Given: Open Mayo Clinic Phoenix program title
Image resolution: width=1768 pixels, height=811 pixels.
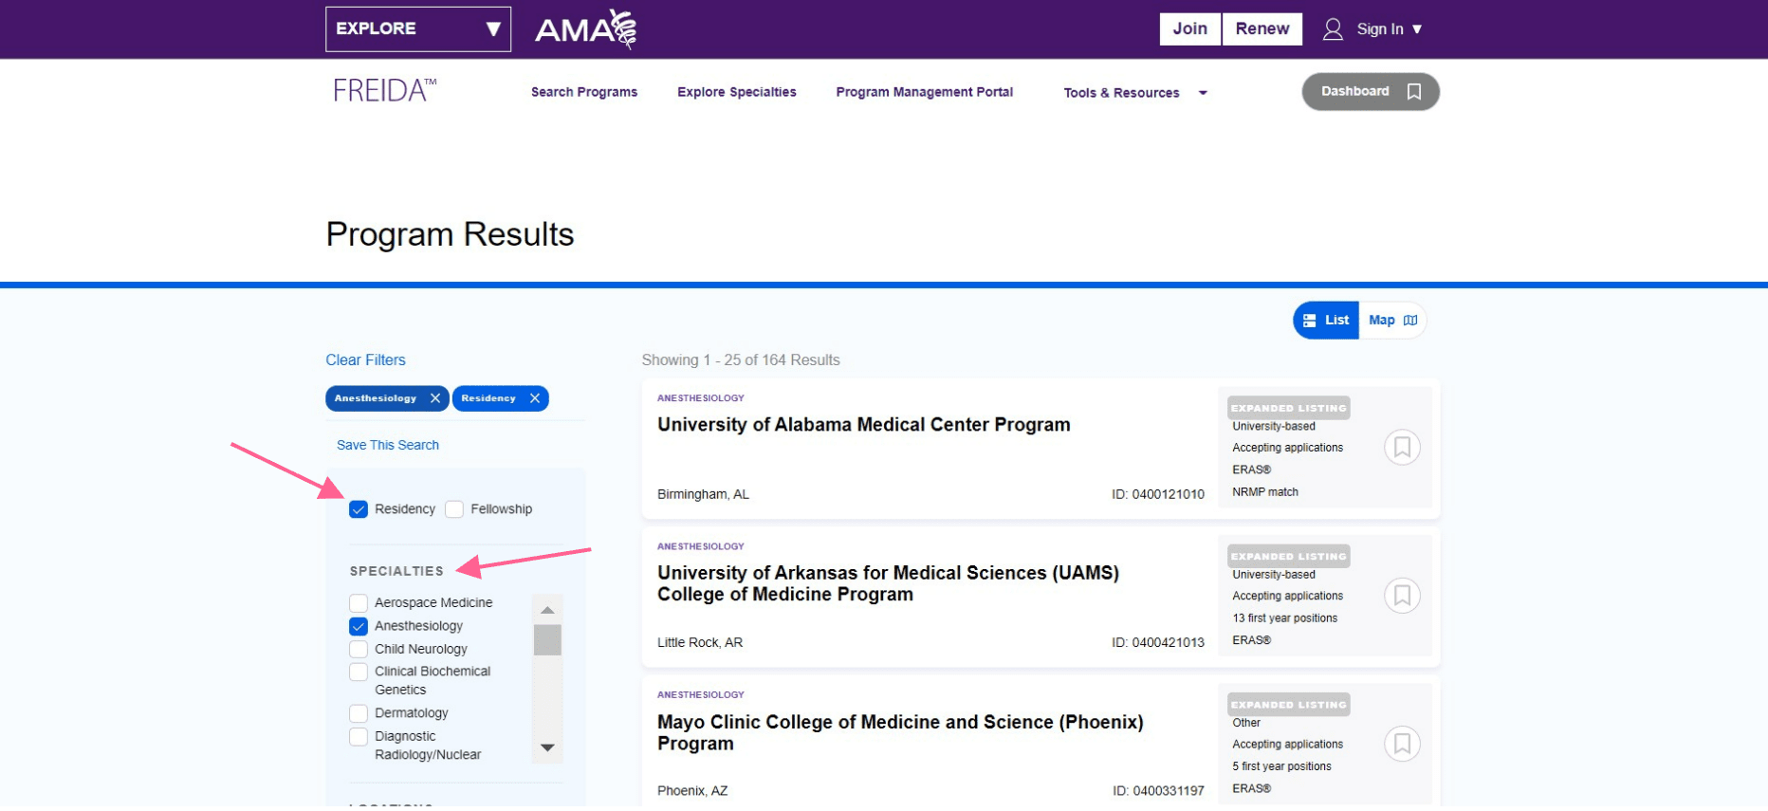Looking at the screenshot, I should coord(900,732).
